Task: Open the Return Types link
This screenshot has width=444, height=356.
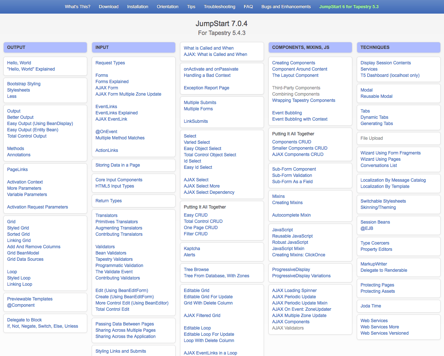Action: click(x=109, y=201)
